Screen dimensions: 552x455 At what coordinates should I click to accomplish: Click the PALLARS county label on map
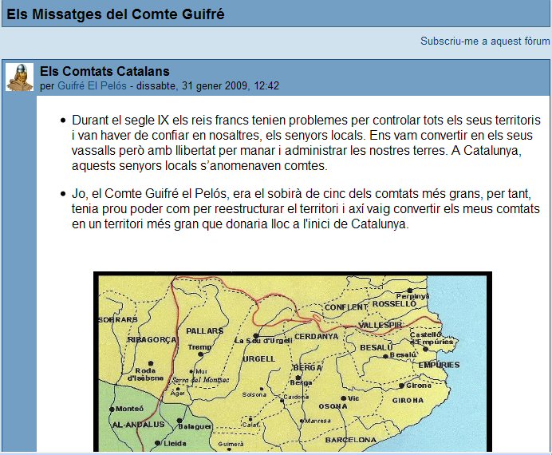point(204,330)
